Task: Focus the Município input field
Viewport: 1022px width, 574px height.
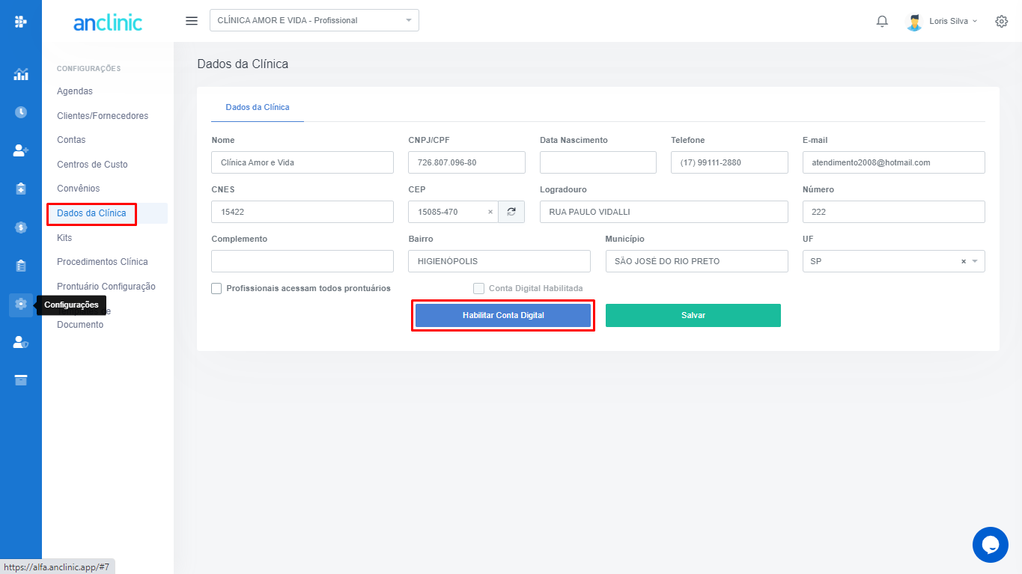Action: [x=697, y=261]
